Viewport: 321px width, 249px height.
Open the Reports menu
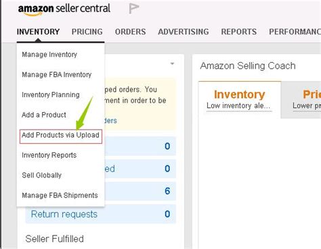pos(239,32)
